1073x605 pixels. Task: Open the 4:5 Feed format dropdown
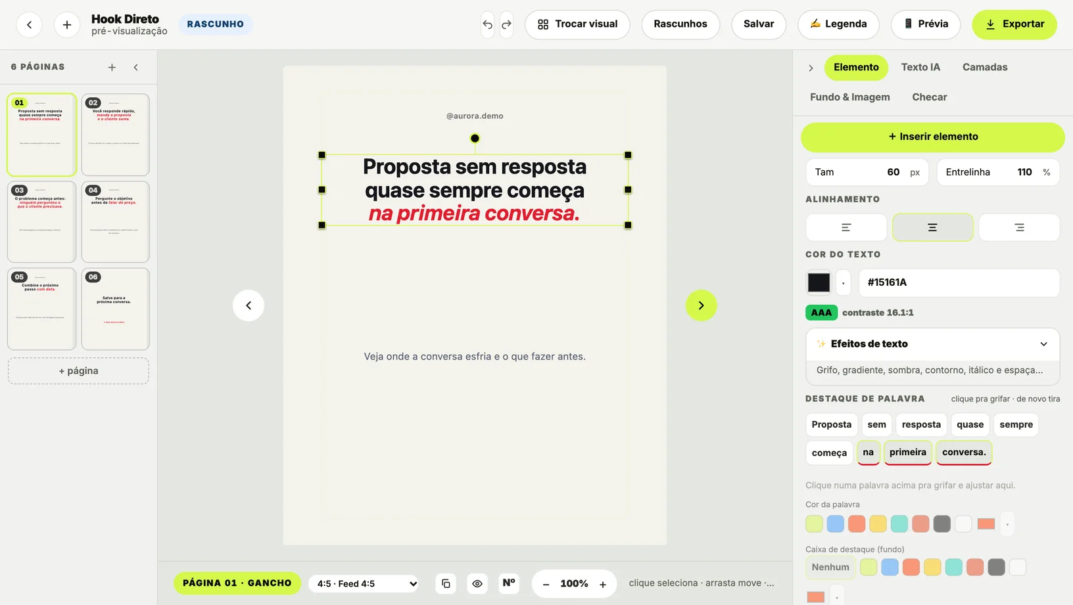click(x=364, y=583)
